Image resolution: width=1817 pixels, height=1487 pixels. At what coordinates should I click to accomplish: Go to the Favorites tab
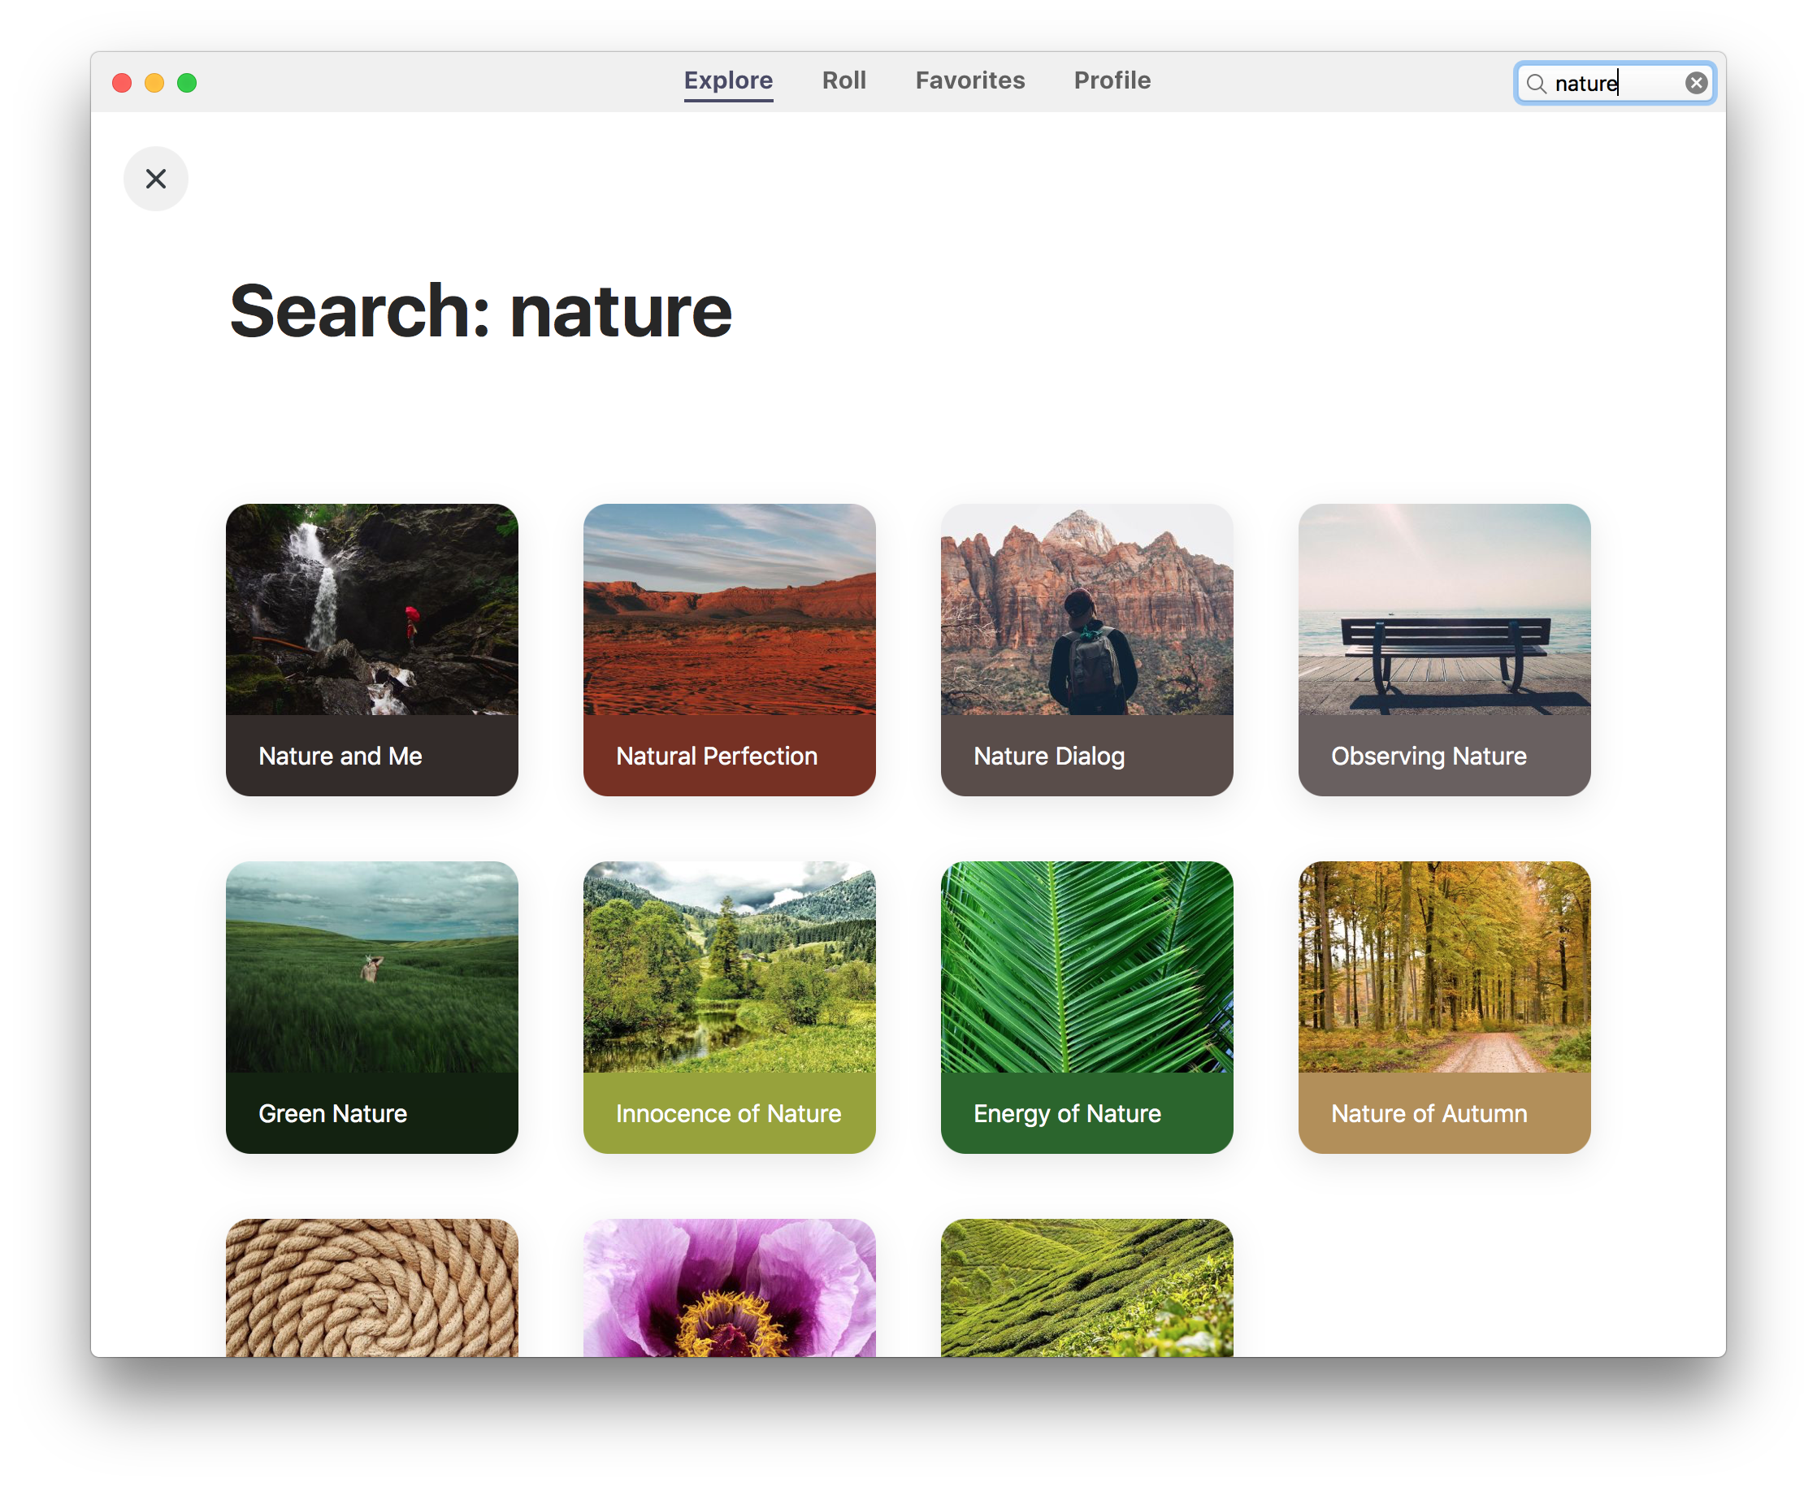click(x=969, y=80)
